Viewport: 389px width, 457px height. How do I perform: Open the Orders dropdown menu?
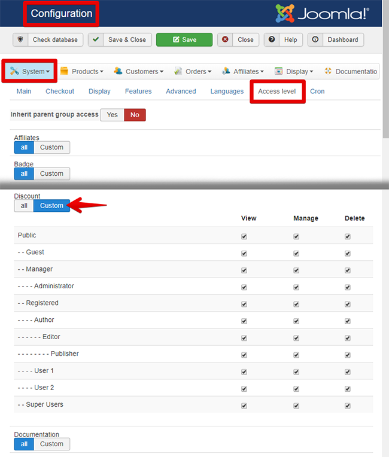(193, 71)
